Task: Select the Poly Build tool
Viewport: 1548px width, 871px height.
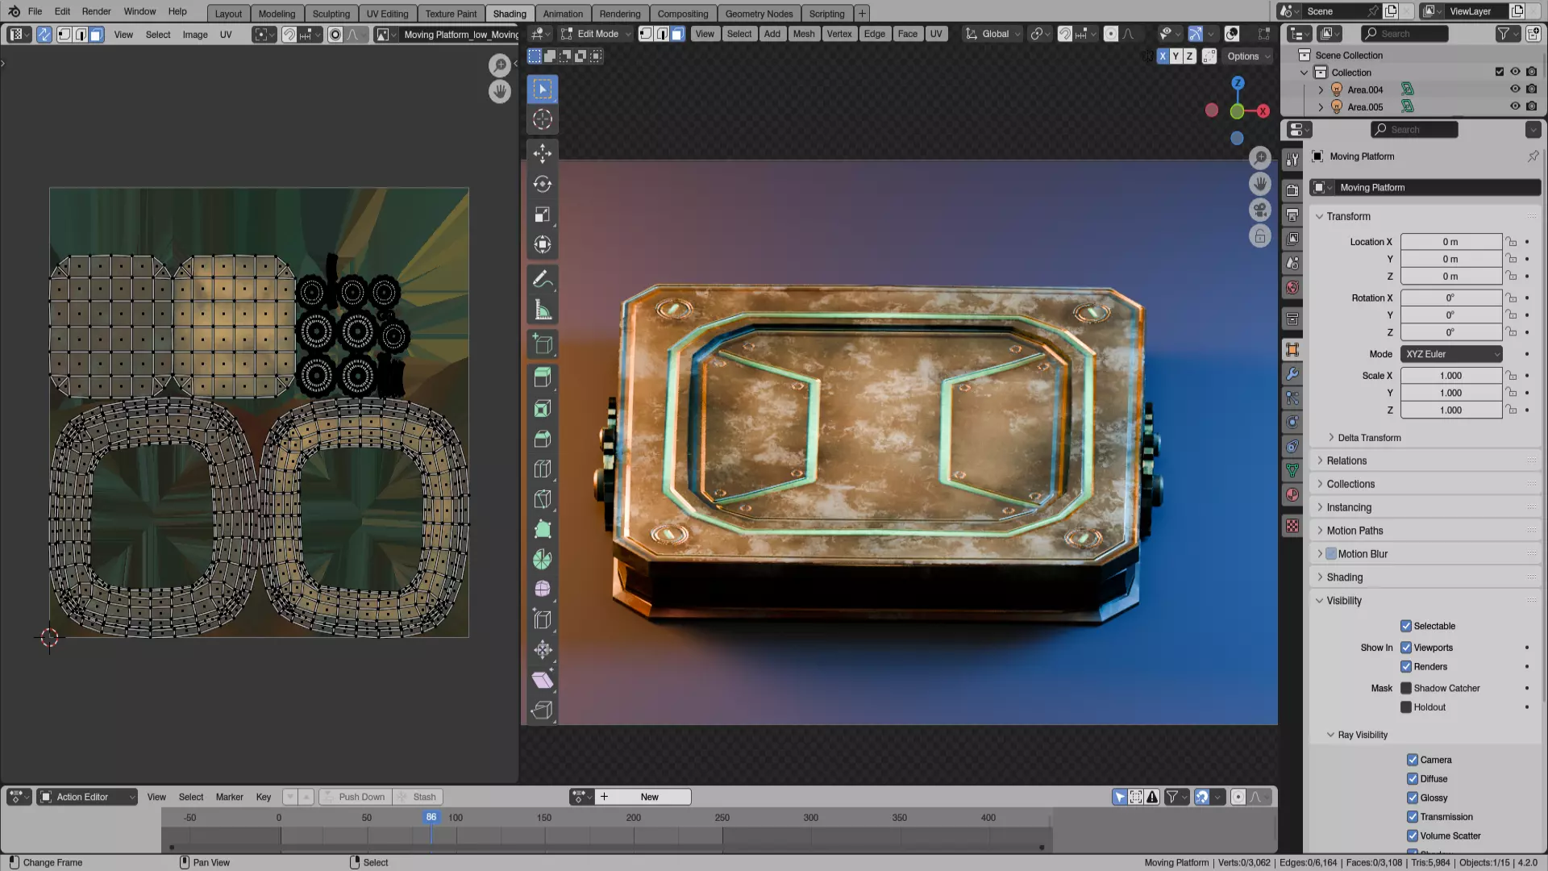Action: 543,529
